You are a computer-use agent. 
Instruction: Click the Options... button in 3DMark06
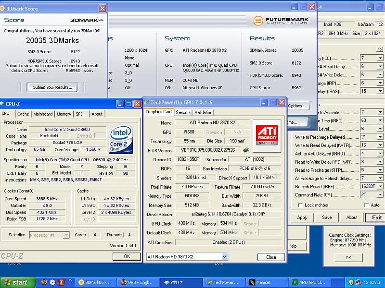pos(298,106)
